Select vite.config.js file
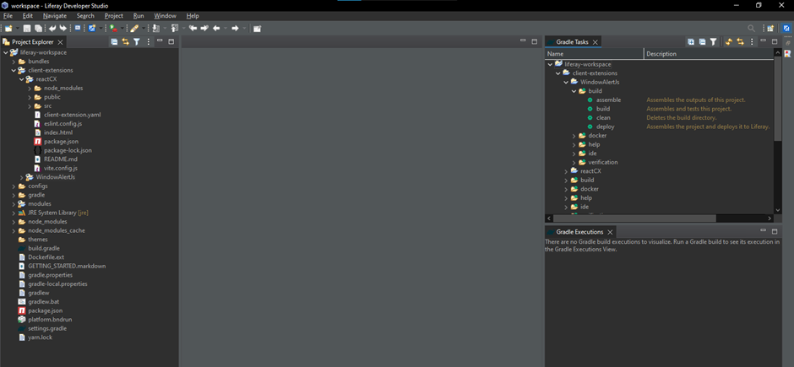This screenshot has height=367, width=794. [x=60, y=169]
